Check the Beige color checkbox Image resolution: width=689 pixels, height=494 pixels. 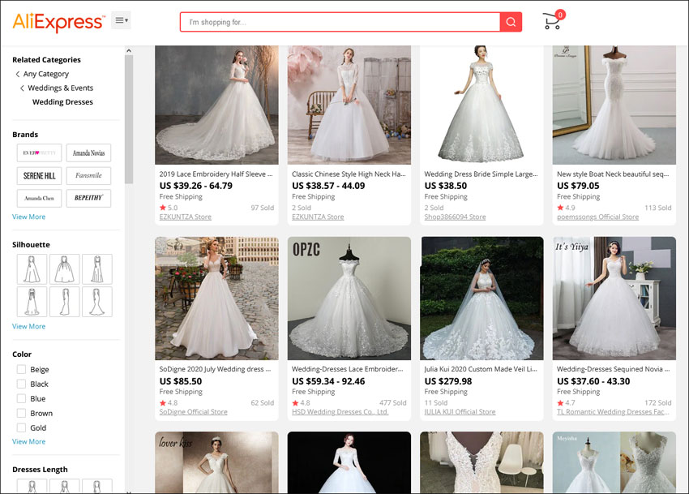(x=21, y=369)
